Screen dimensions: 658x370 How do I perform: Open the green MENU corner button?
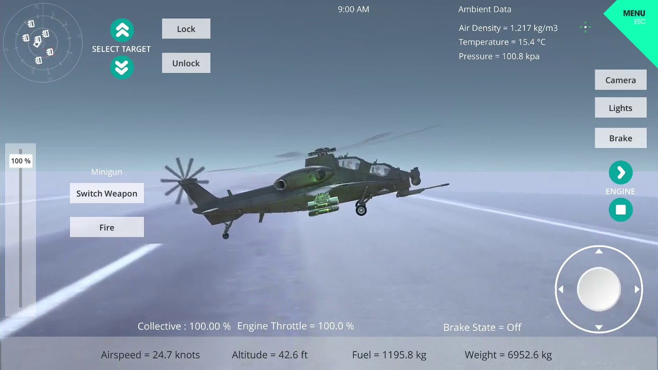(635, 16)
